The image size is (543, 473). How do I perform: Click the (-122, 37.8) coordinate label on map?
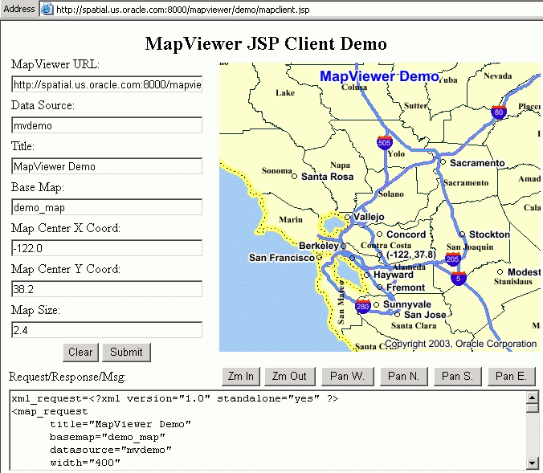pos(411,255)
